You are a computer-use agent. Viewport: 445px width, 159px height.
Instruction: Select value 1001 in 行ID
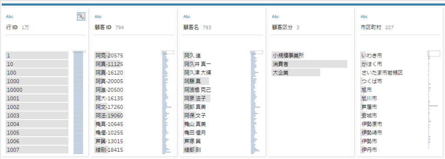coord(37,98)
